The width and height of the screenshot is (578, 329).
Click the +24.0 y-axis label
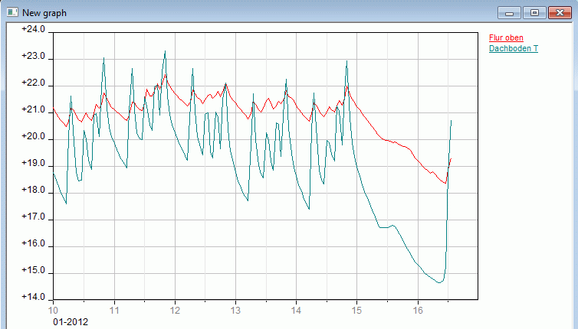[33, 30]
